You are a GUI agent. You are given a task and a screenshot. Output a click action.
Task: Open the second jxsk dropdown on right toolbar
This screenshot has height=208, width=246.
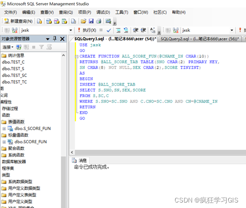232,30
